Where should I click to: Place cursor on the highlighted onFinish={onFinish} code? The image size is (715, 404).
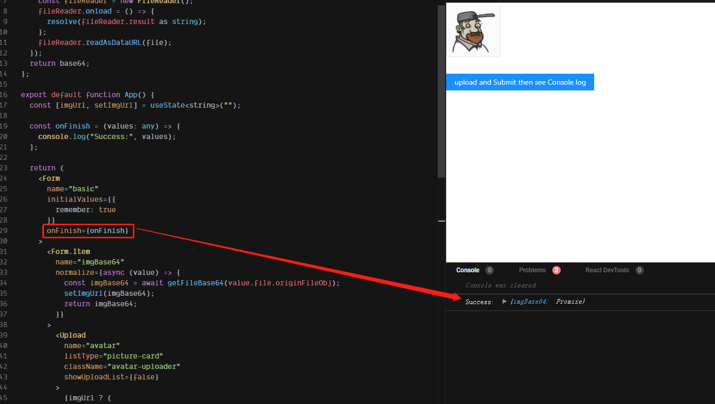(88, 230)
